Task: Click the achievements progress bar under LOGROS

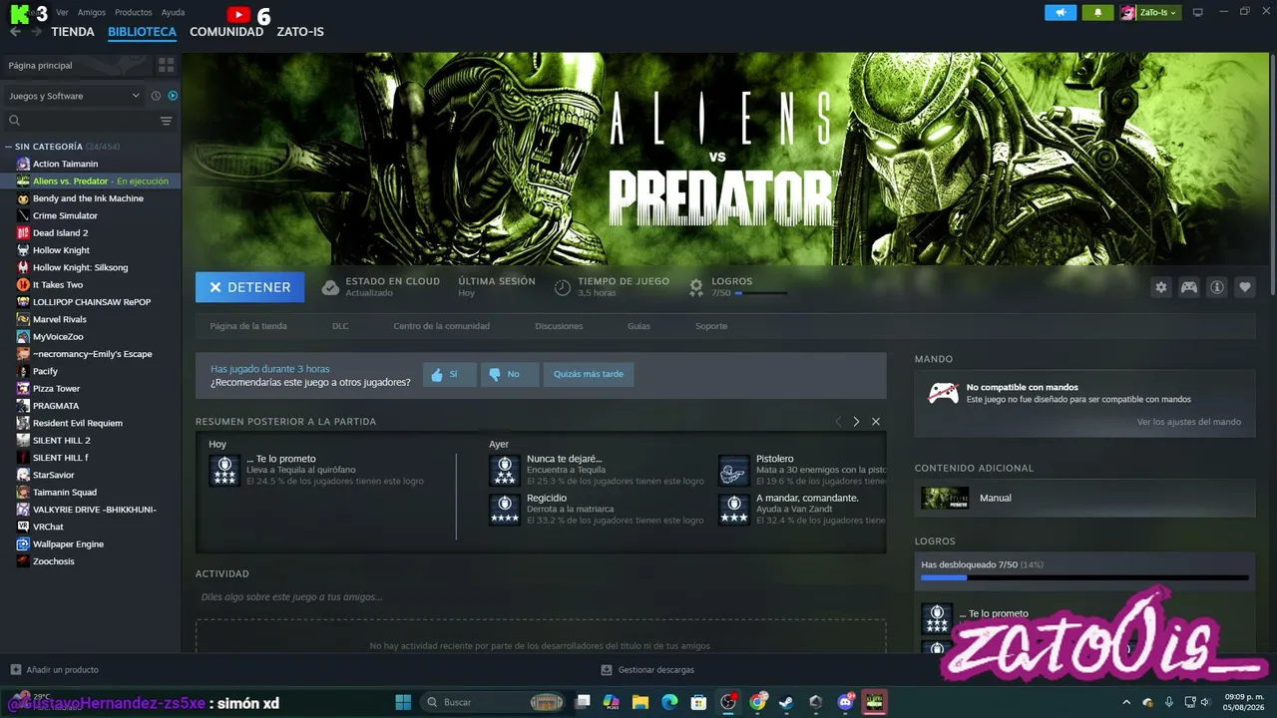Action: coord(760,293)
